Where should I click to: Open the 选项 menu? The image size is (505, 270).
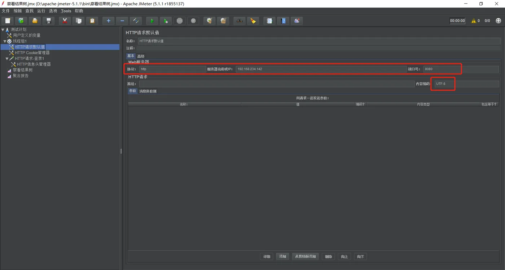tap(53, 11)
